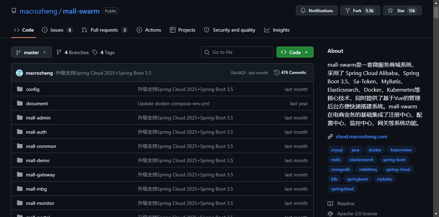Click the scale icon beside Apache-2.0 license
Screen dimensions: 439x217
coord(330,214)
